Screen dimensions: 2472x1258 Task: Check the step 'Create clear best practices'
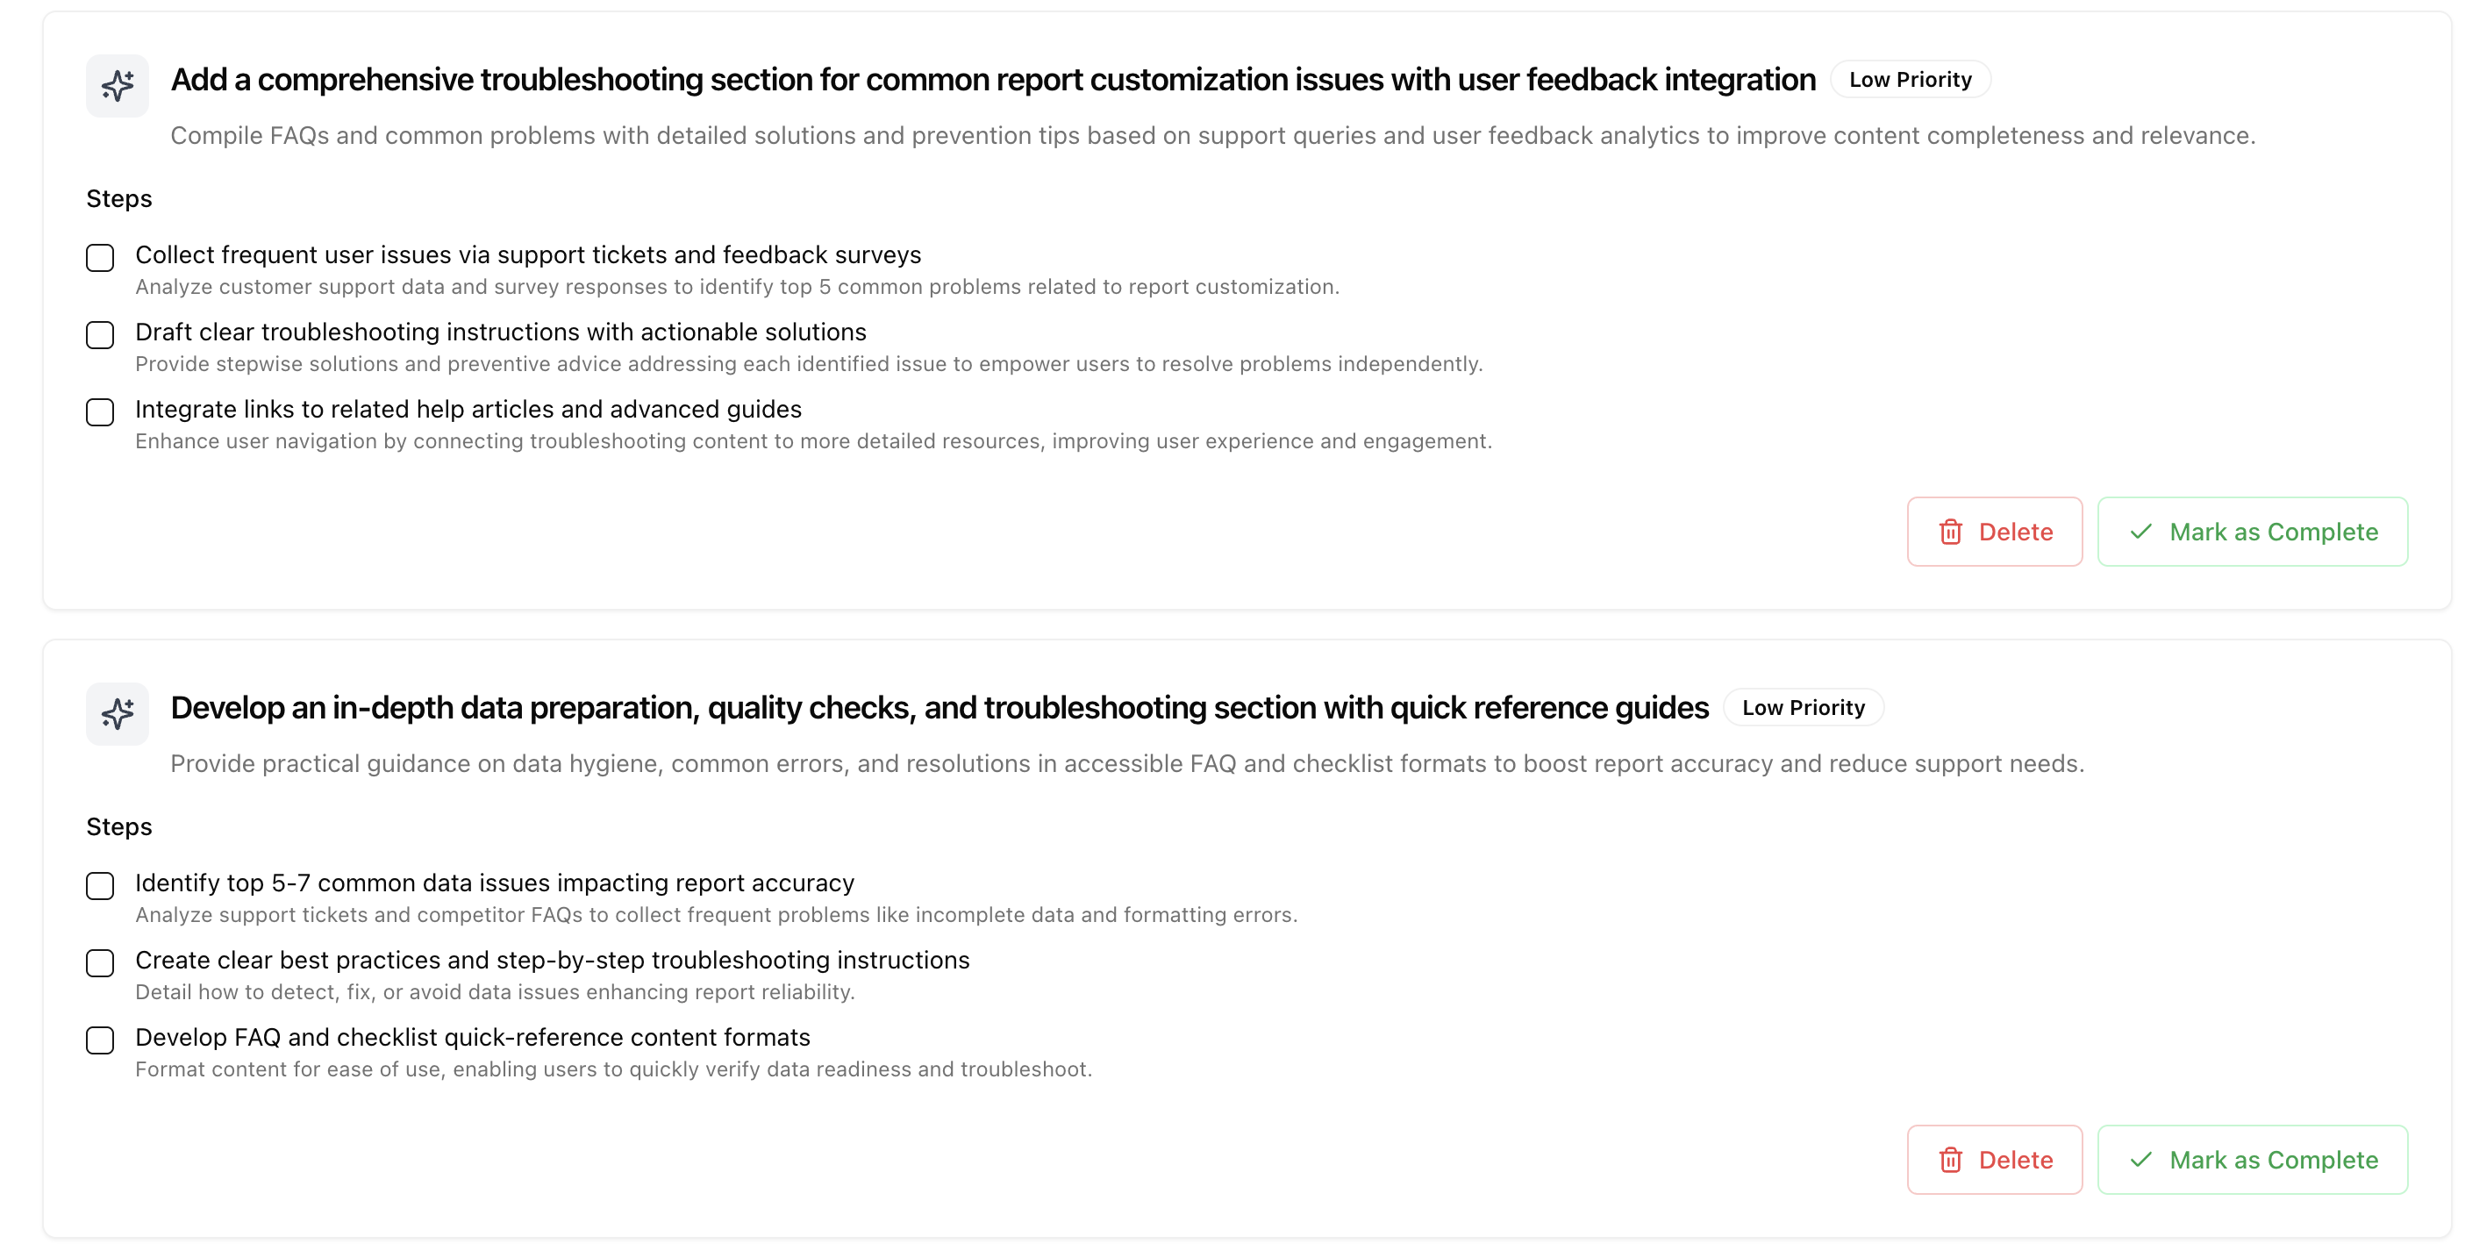[99, 962]
